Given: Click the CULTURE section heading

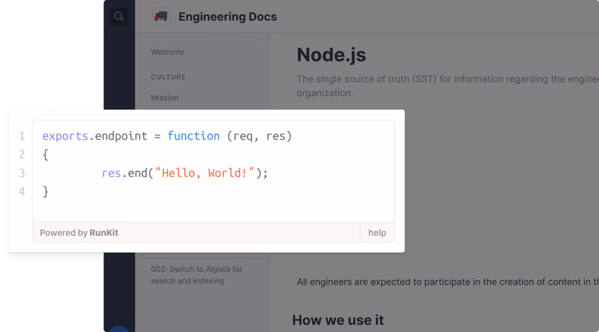Looking at the screenshot, I should [x=168, y=77].
